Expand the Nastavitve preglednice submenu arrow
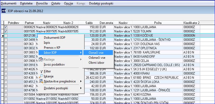Viewport: 215px width, 104px height. 81,81
